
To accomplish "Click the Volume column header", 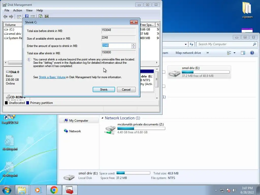I will [13, 25].
